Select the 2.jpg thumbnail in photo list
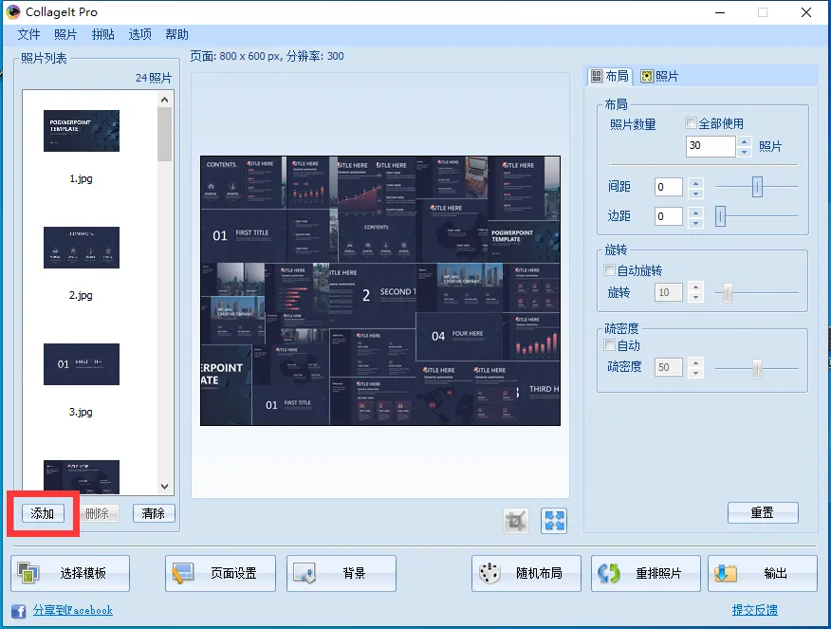Viewport: 831px width, 629px height. [81, 248]
